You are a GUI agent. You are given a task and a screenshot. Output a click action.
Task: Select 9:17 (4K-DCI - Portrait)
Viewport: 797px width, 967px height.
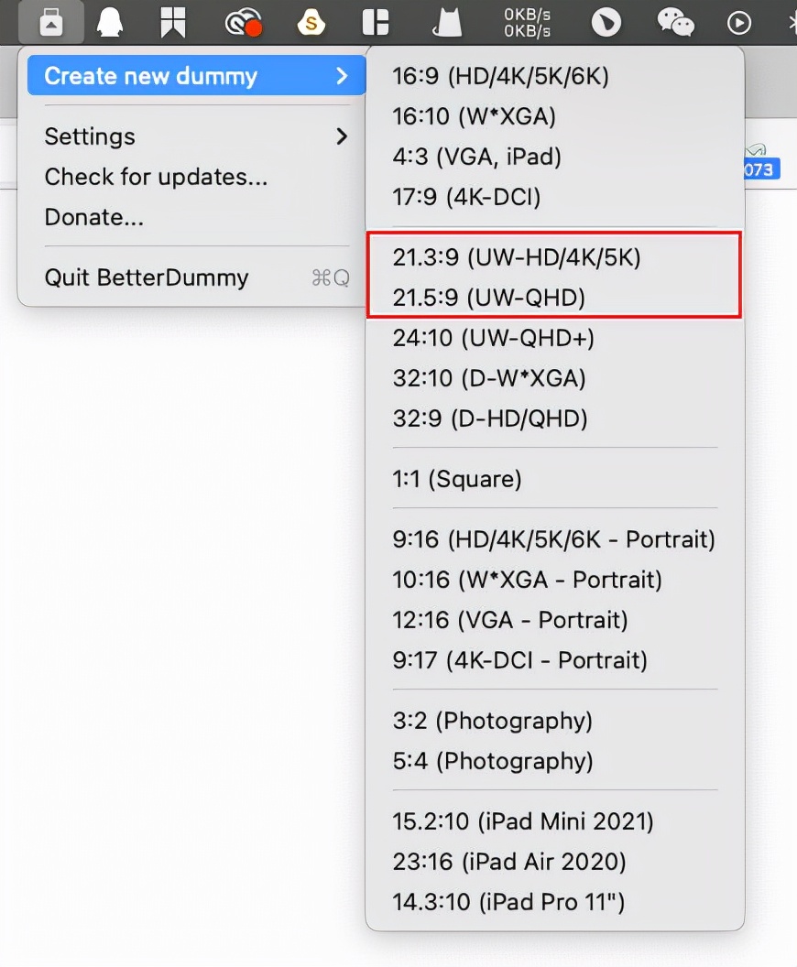(x=554, y=660)
